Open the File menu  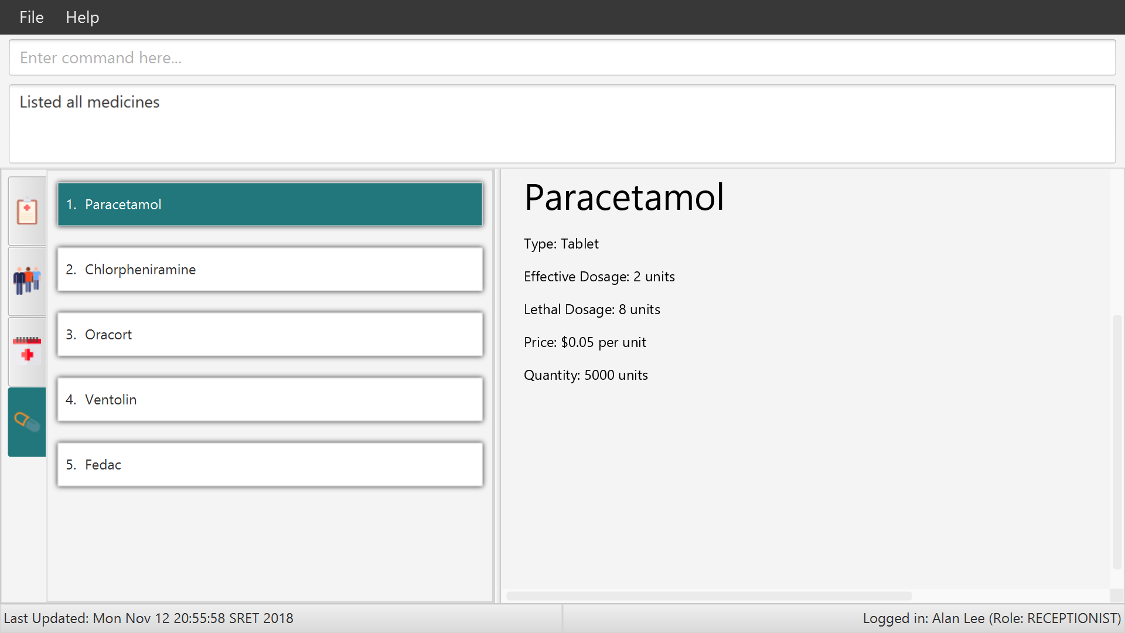coord(32,17)
